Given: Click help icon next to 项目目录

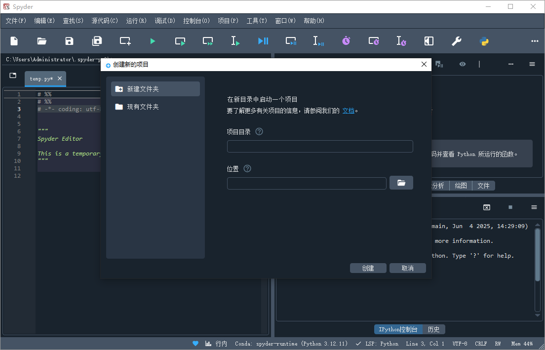Looking at the screenshot, I should coord(259,132).
